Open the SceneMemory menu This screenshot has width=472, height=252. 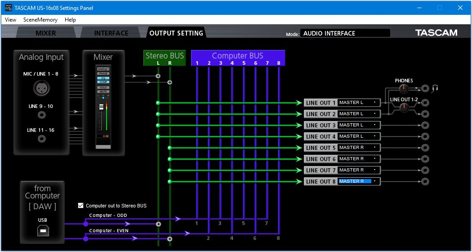click(x=40, y=20)
